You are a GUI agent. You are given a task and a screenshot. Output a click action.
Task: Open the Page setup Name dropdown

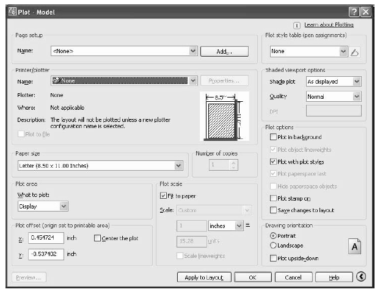(x=193, y=52)
